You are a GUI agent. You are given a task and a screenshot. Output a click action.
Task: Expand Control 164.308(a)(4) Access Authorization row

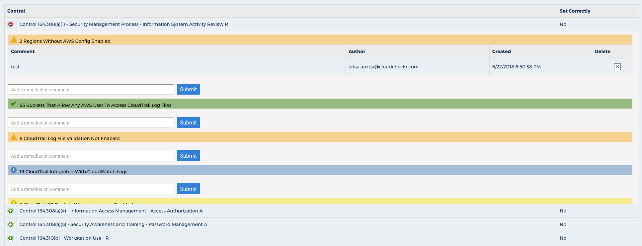click(x=11, y=211)
